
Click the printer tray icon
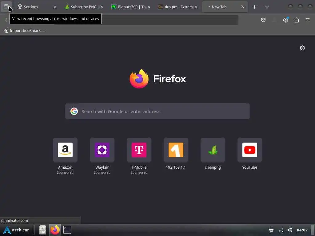coord(271,230)
